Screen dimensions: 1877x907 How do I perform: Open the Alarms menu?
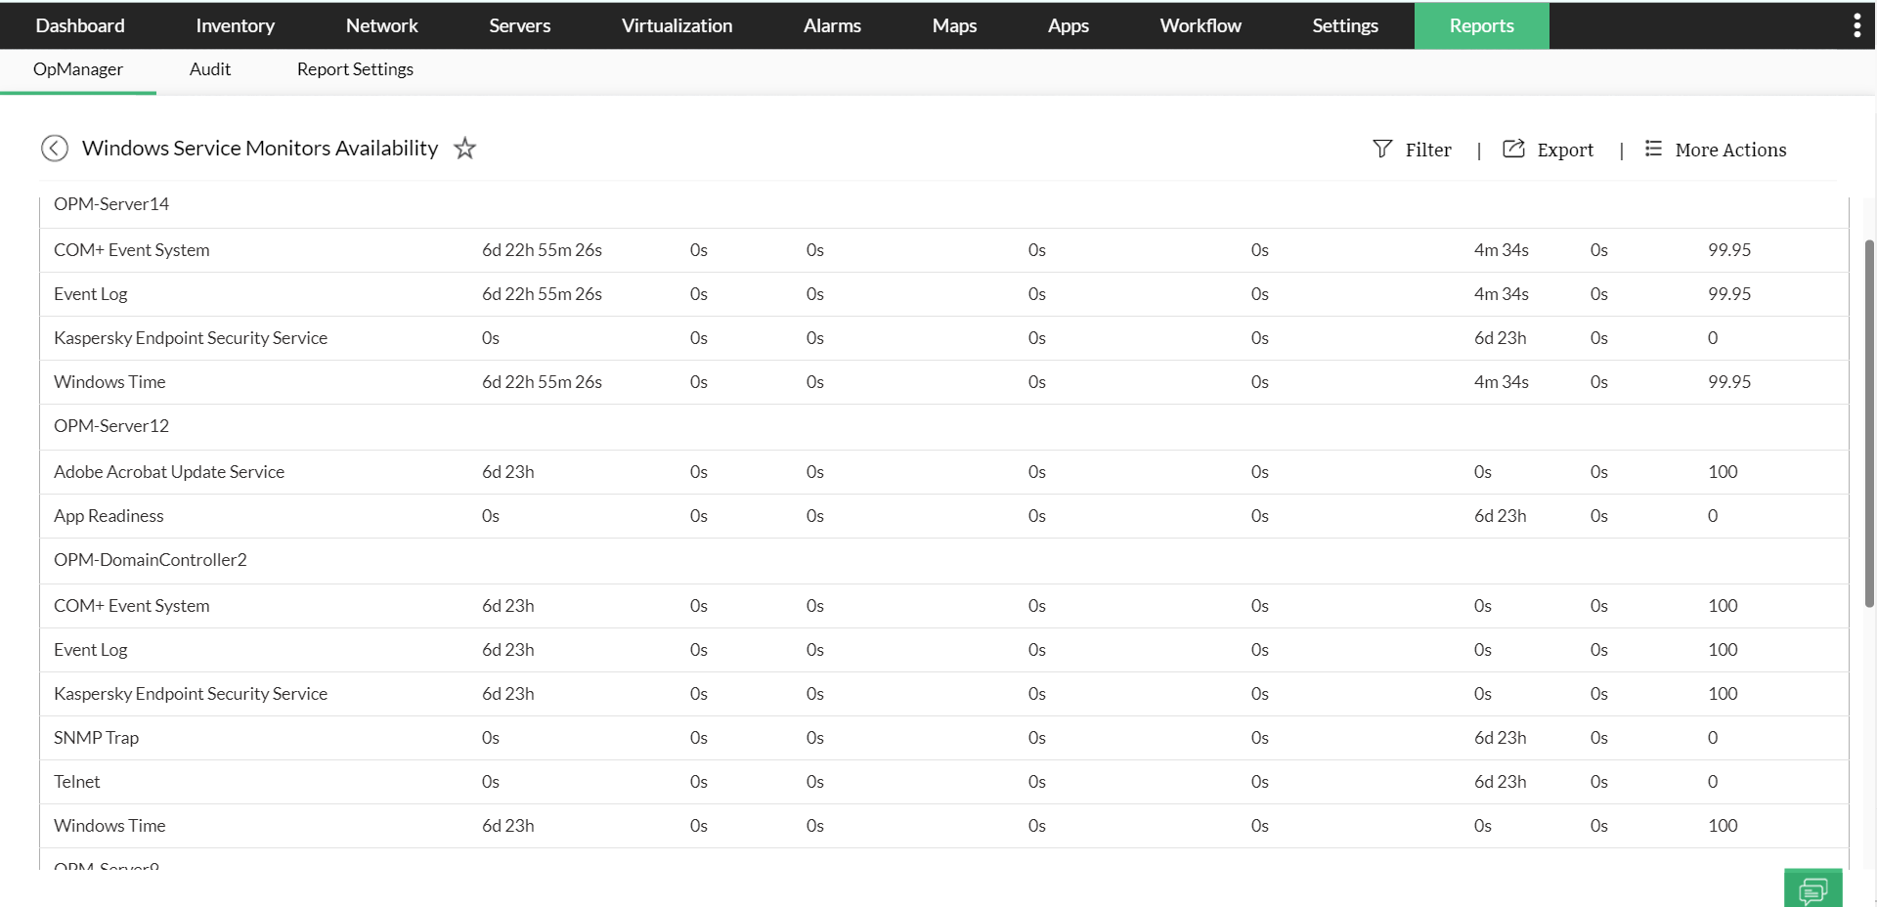click(x=832, y=25)
